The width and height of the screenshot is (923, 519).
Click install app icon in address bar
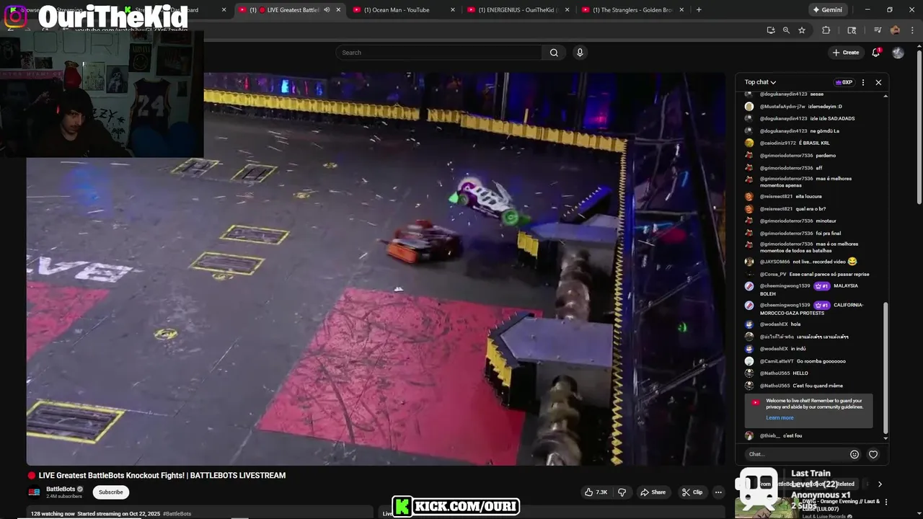(771, 30)
